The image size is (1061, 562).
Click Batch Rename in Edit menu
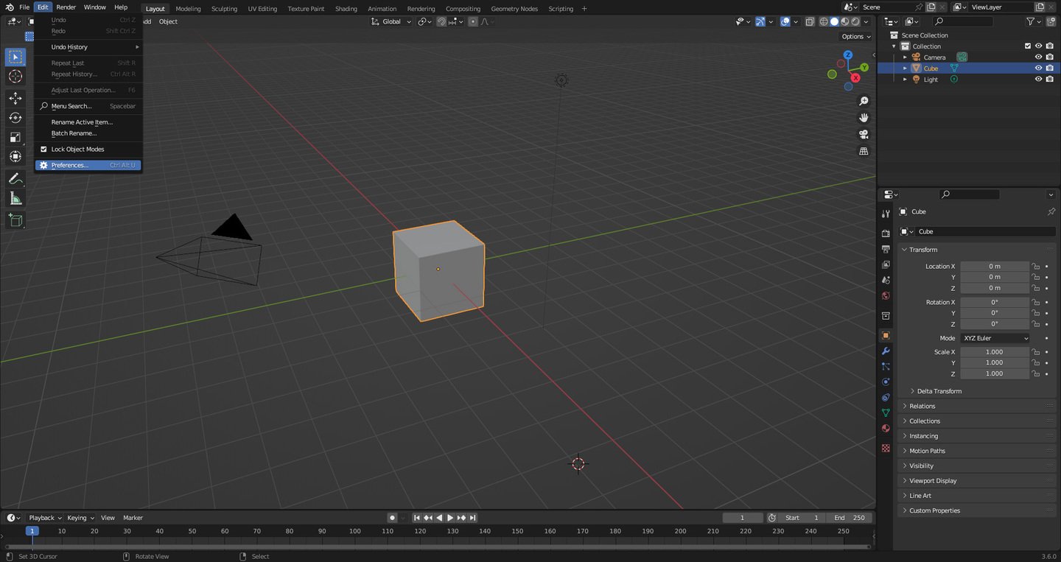coord(74,133)
